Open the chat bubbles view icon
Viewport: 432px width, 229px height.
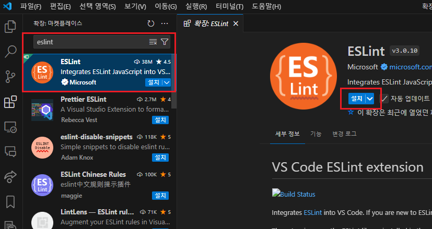pyautogui.click(x=10, y=152)
